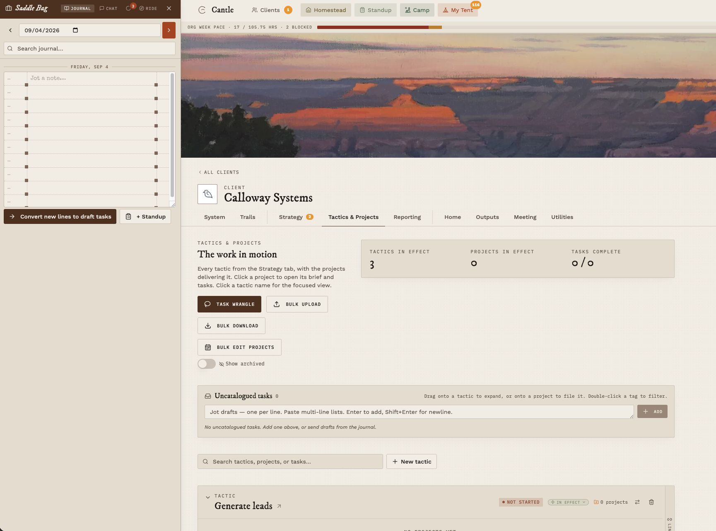Focus the Search tactics, projects, or tasks field
This screenshot has width=716, height=531.
pos(290,461)
